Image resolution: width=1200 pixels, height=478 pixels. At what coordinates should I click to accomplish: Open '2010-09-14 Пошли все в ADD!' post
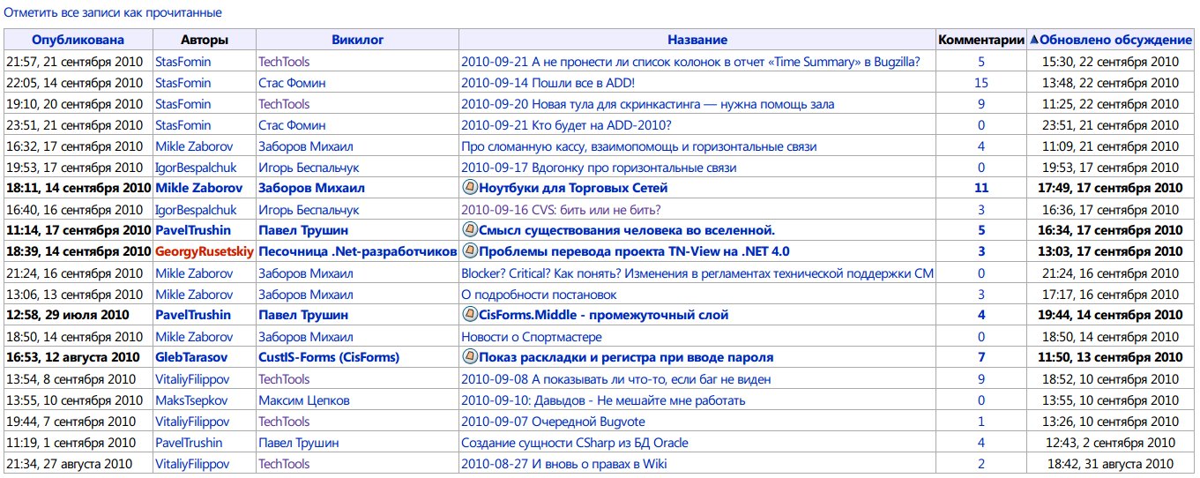click(x=547, y=83)
